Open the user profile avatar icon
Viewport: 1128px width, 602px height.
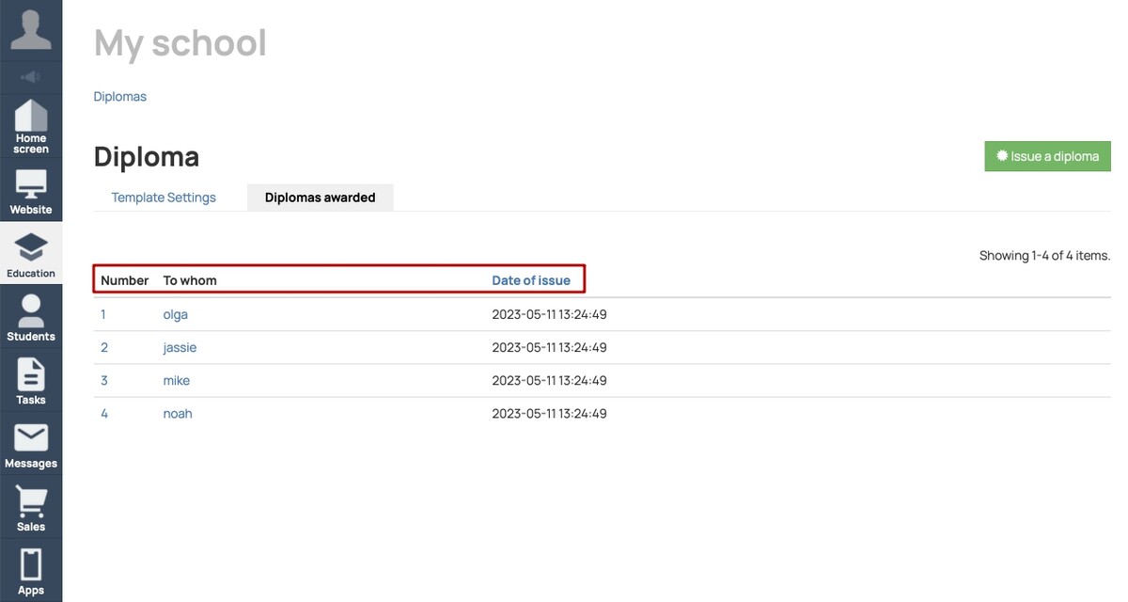coord(31,29)
